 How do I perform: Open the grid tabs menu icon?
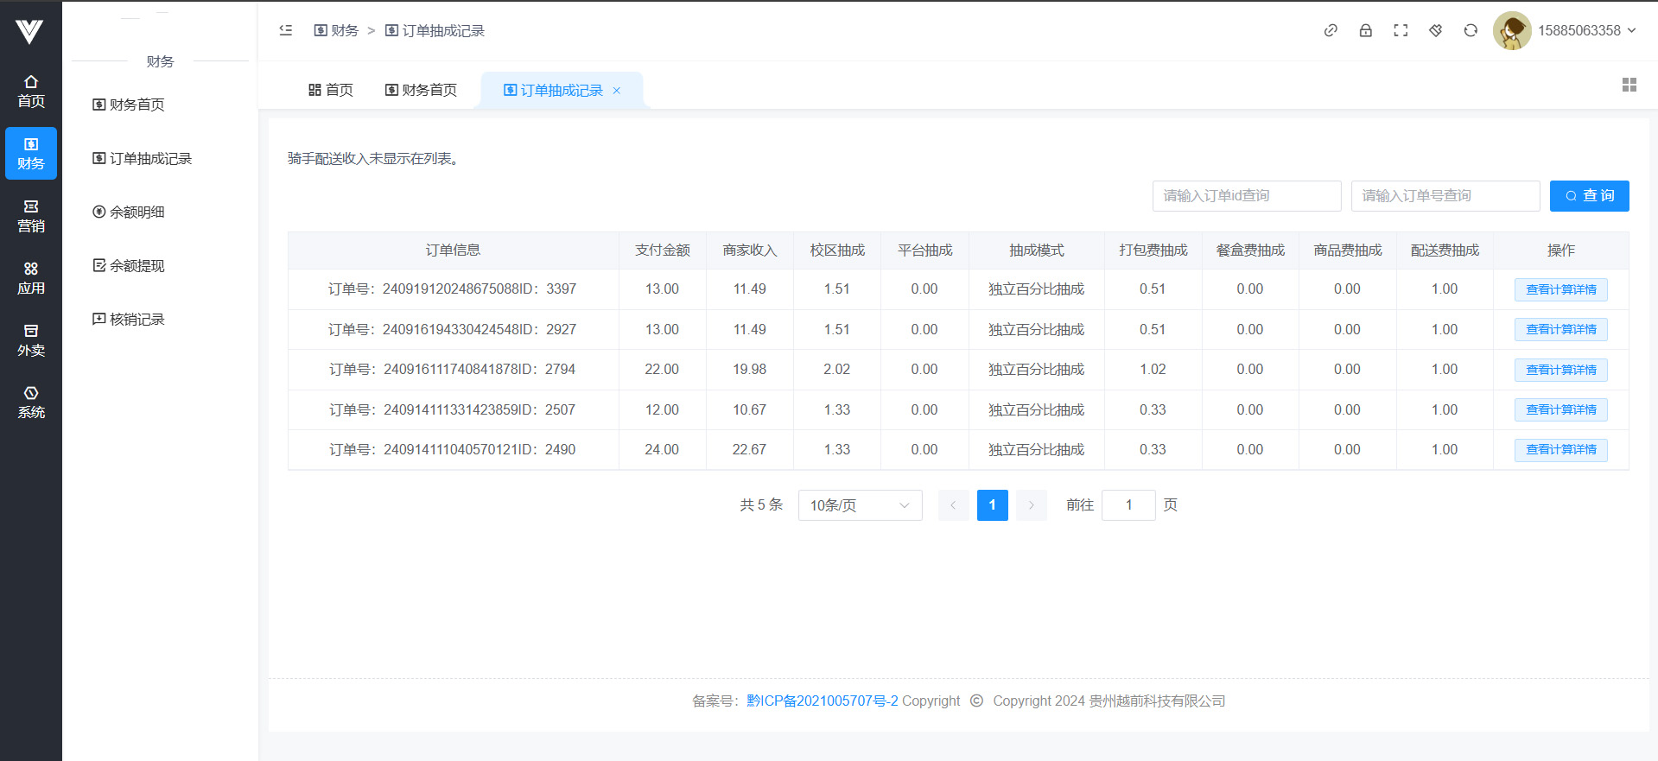pyautogui.click(x=1629, y=85)
